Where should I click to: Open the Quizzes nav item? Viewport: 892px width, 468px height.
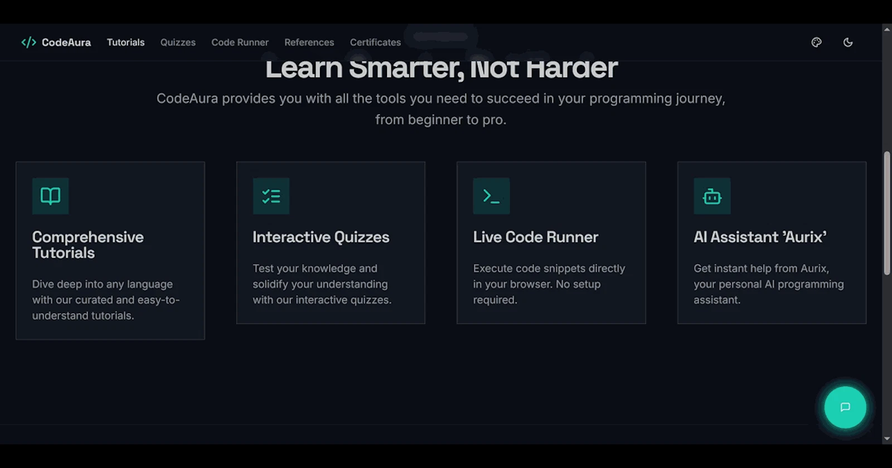178,42
